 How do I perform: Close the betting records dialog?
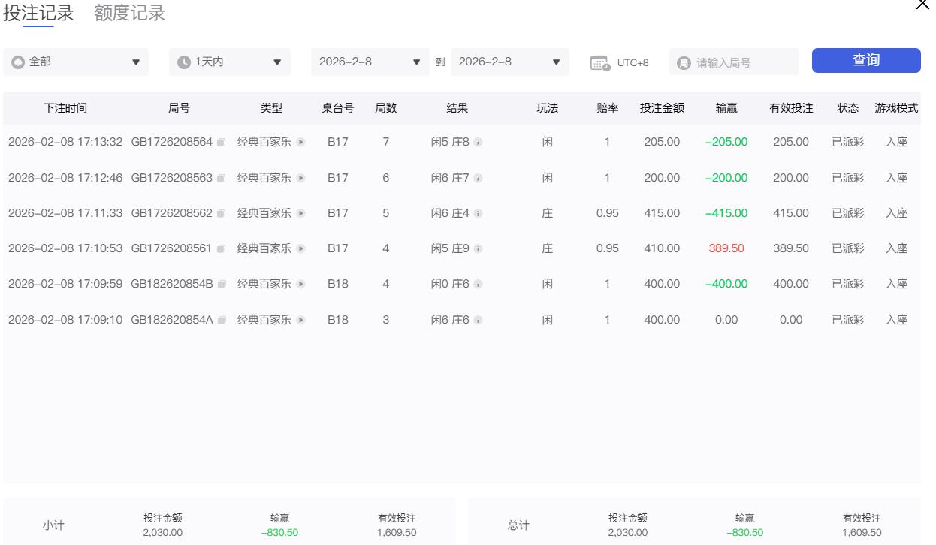[922, 5]
